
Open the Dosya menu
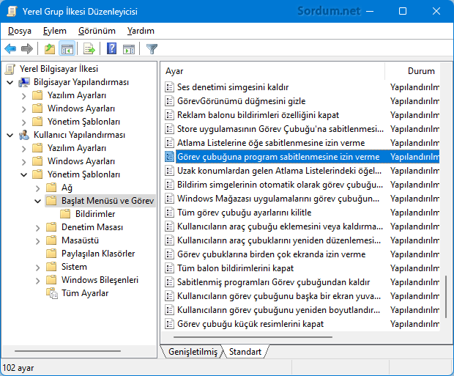20,31
